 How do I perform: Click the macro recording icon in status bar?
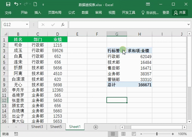pos(16,134)
